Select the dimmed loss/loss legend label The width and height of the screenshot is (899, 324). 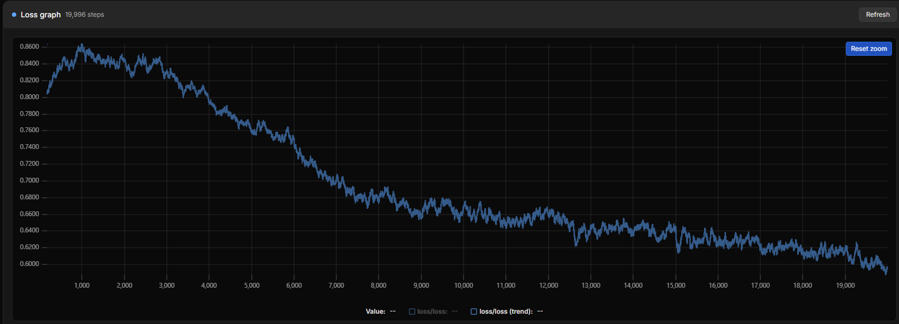[x=432, y=312]
